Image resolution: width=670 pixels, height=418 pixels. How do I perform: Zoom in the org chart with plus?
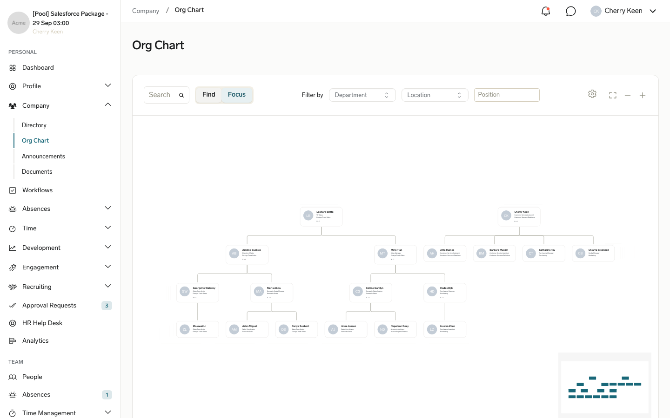pyautogui.click(x=643, y=95)
